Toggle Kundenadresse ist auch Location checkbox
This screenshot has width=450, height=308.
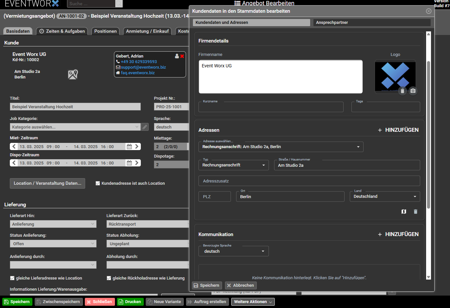click(x=98, y=183)
